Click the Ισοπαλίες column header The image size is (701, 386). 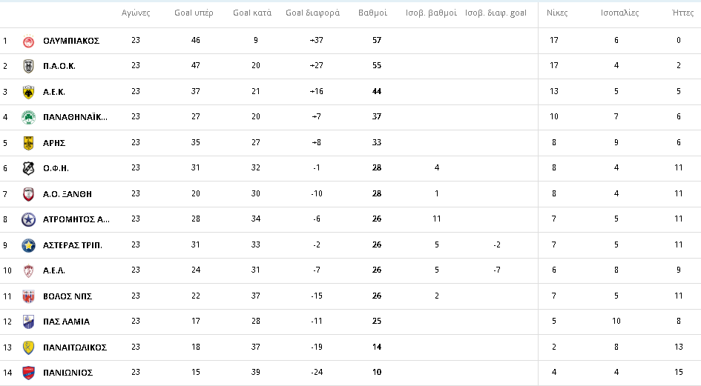619,13
